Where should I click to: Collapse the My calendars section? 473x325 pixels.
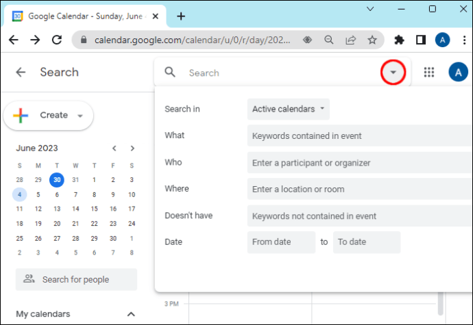[x=131, y=314]
